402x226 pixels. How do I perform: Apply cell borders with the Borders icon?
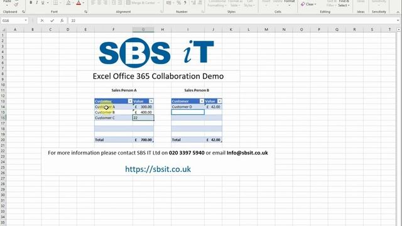click(x=55, y=3)
